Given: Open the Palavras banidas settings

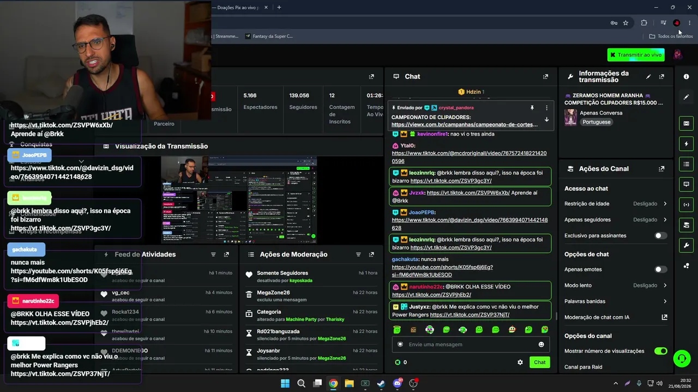Looking at the screenshot, I should coord(616,301).
